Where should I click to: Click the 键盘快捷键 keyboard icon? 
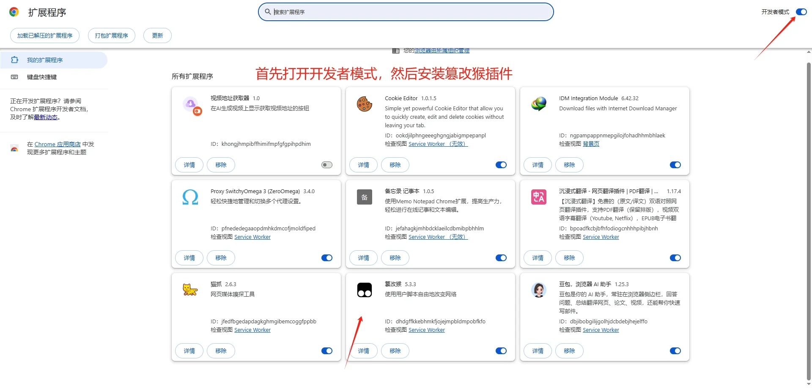(14, 77)
